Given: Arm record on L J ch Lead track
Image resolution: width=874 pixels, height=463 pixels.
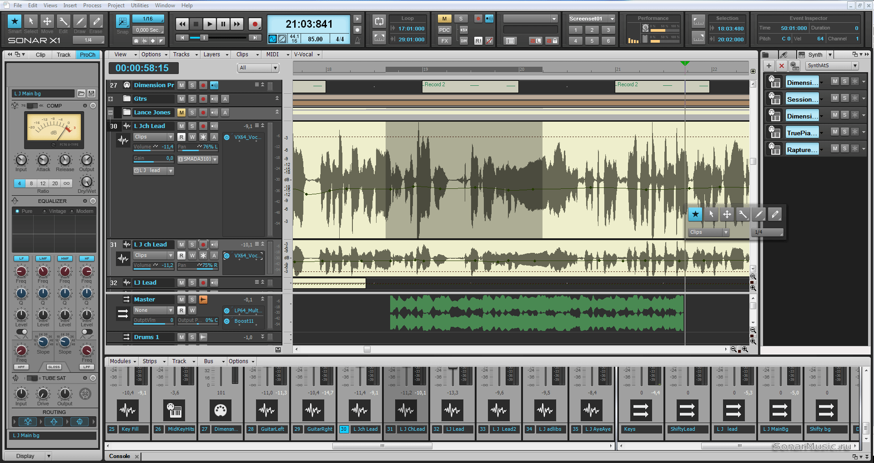Looking at the screenshot, I should [x=203, y=245].
